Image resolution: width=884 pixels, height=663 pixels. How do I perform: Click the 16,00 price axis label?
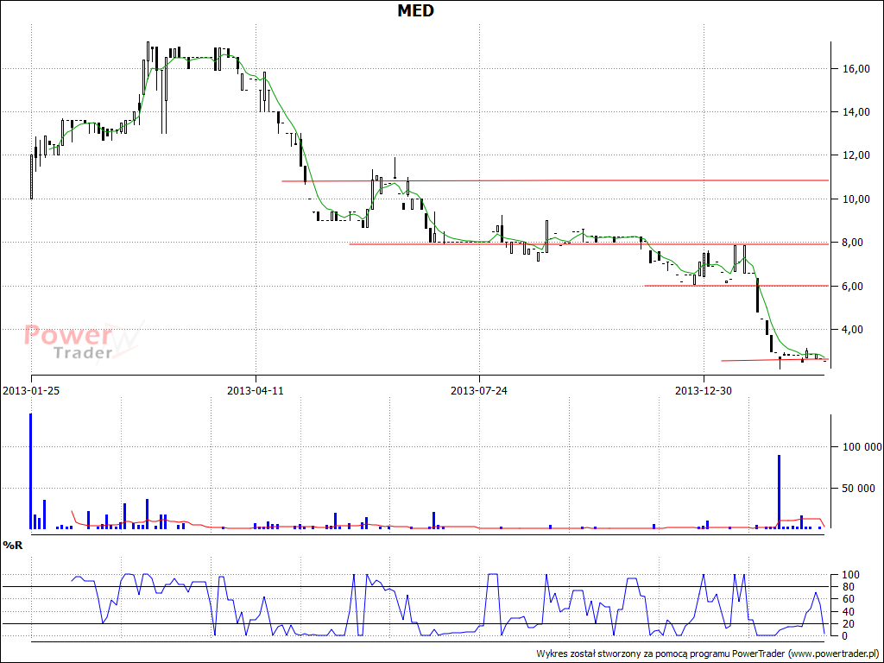856,69
